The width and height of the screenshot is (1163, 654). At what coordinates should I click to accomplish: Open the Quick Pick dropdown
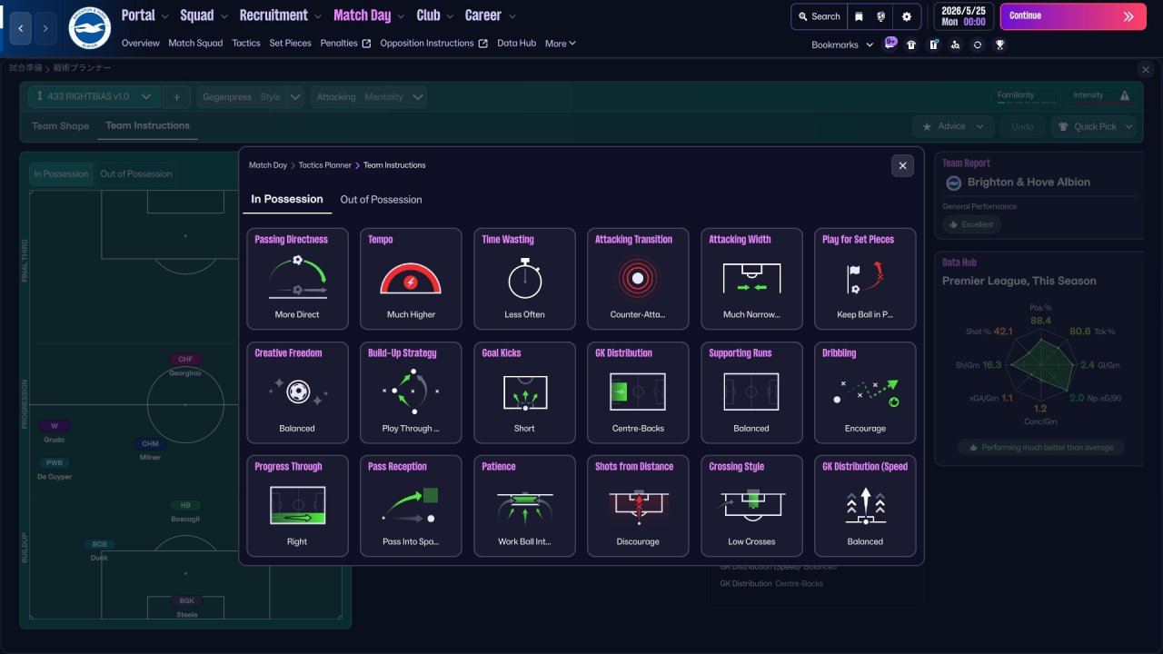[1094, 126]
